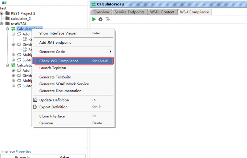Click the Value column header
The width and height of the screenshot is (247, 158).
click(x=64, y=157)
